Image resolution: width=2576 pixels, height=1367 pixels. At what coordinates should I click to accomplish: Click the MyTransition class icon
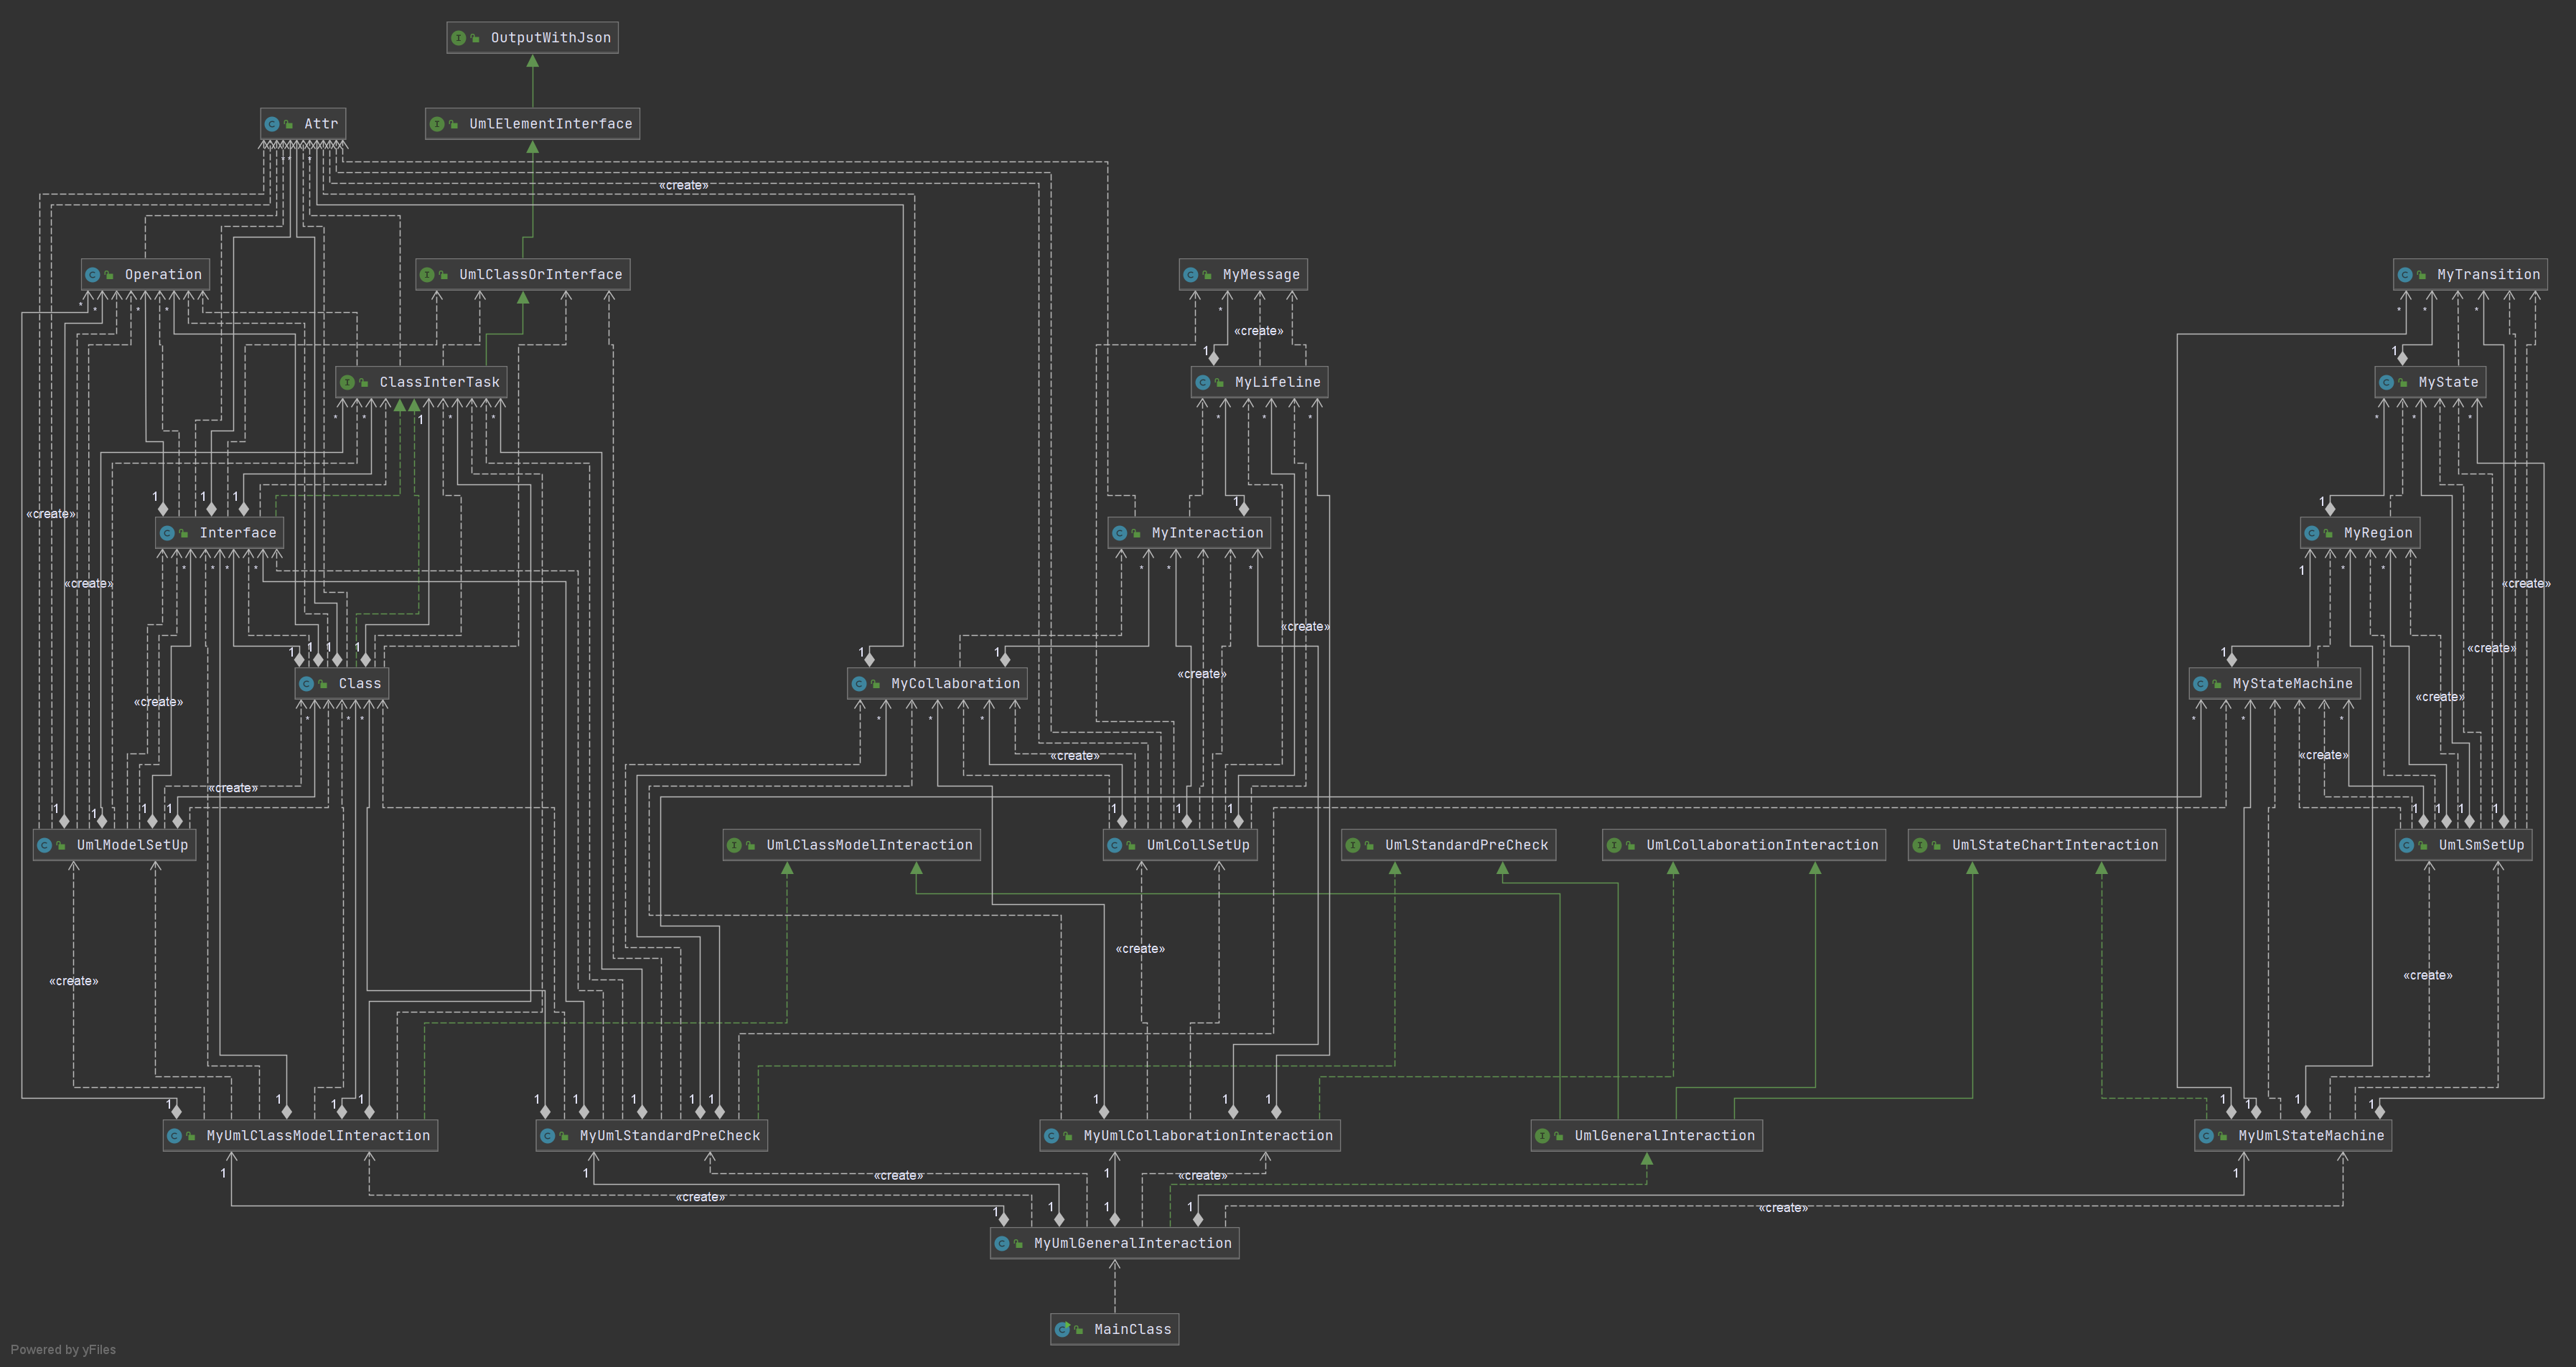click(x=2405, y=275)
